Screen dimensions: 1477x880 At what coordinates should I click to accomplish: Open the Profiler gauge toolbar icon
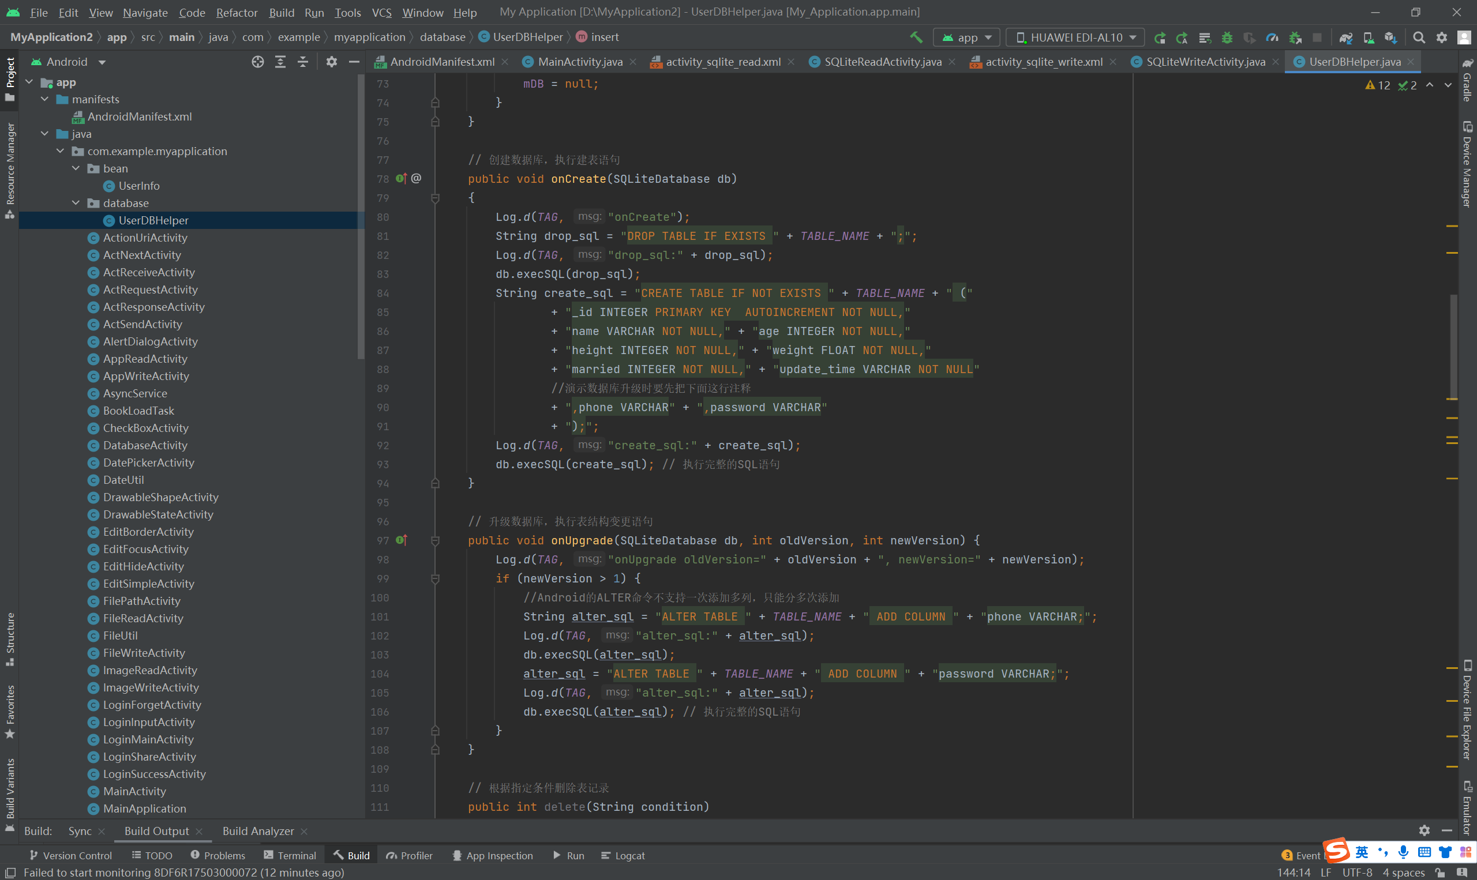coord(1272,37)
